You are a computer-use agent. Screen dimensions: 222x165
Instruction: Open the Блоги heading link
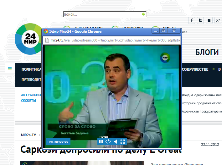tap(207, 52)
